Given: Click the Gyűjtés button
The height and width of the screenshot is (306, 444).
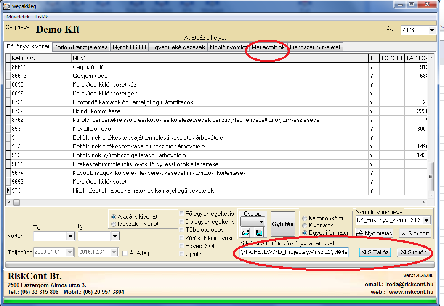Looking at the screenshot, I should (282, 224).
